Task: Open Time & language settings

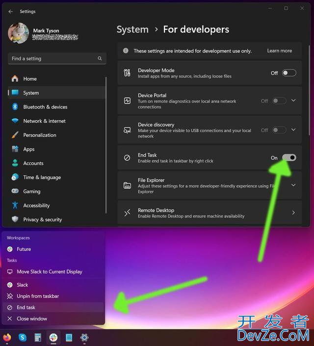Action: 57,177
